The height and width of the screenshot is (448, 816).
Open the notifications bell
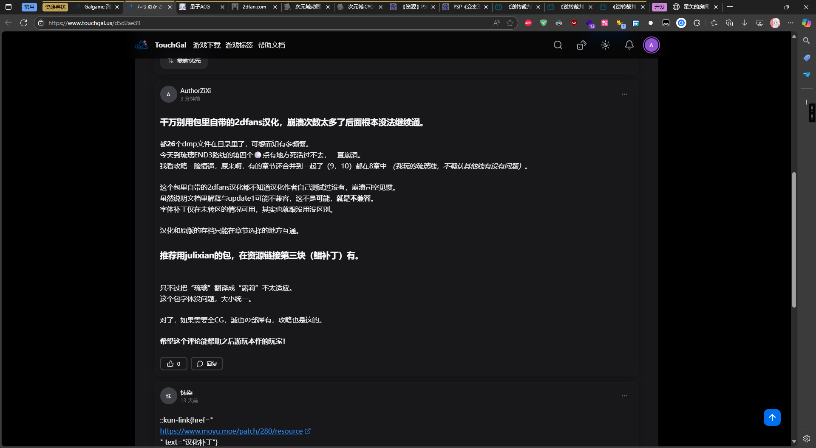click(629, 45)
